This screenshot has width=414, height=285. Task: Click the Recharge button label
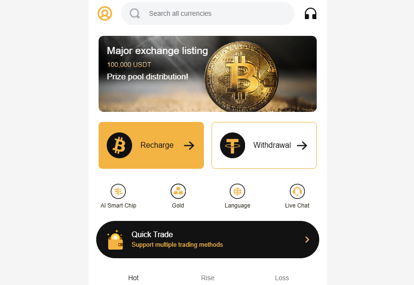tap(157, 145)
